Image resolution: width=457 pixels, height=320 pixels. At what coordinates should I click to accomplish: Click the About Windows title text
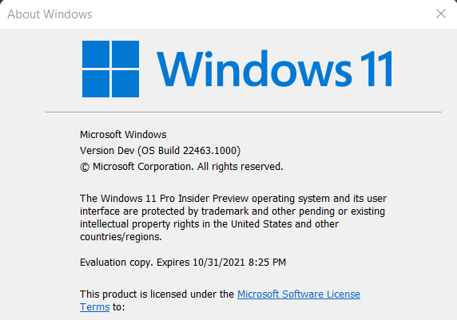pos(50,14)
